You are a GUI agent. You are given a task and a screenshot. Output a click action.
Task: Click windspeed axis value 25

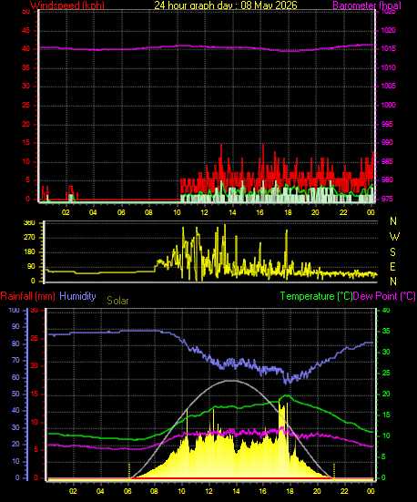point(25,106)
